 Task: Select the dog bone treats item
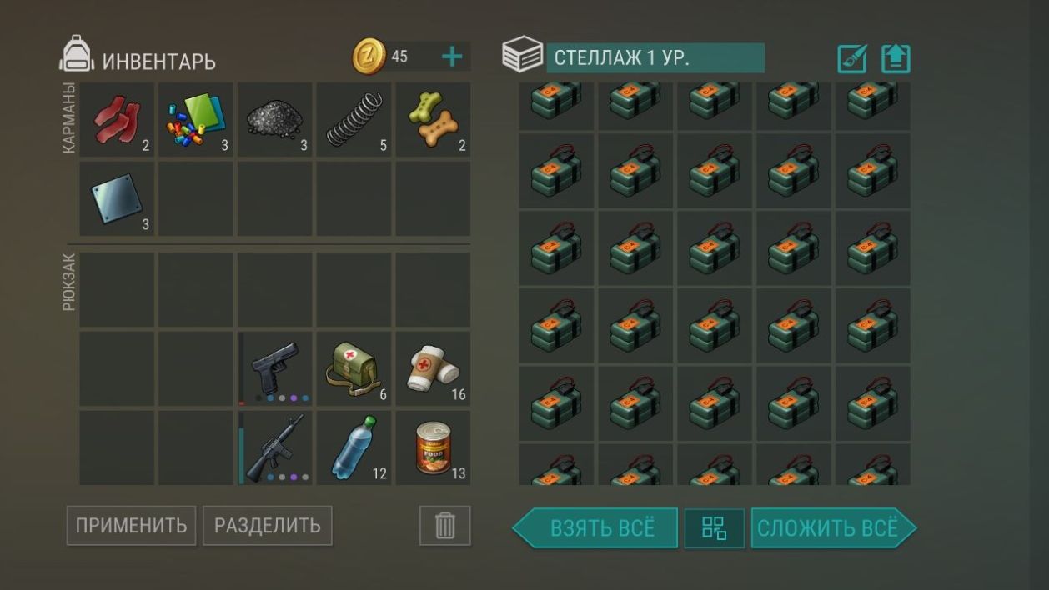point(433,119)
